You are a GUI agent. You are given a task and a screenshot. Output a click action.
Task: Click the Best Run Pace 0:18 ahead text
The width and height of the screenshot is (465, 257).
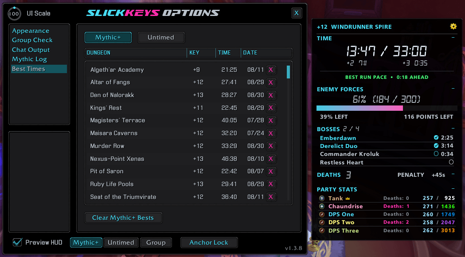pyautogui.click(x=387, y=77)
